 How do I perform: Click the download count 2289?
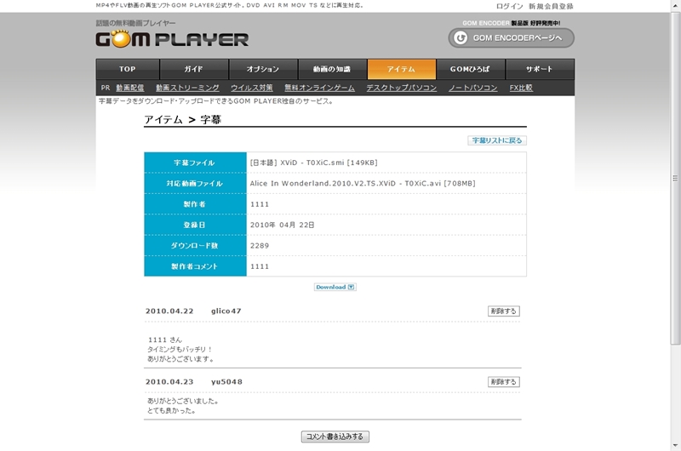pyautogui.click(x=260, y=246)
